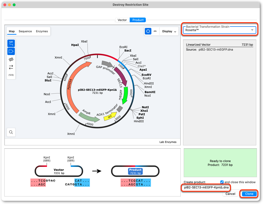
Task: Switch to the Product tab
Action: point(138,20)
